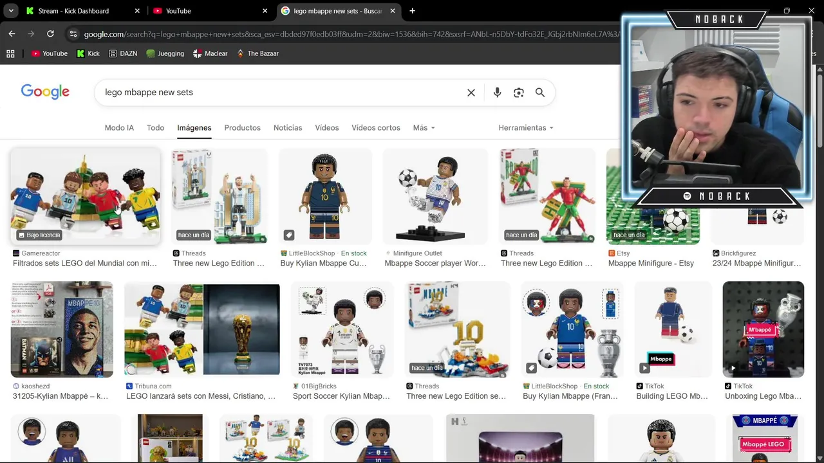The width and height of the screenshot is (824, 463).
Task: Open TikTok Unboxing Lego Mbappe video thumbnail
Action: (x=763, y=329)
